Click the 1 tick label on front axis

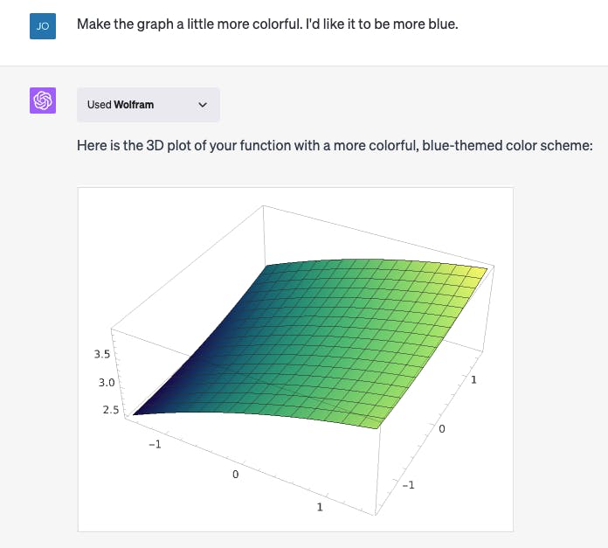point(319,507)
